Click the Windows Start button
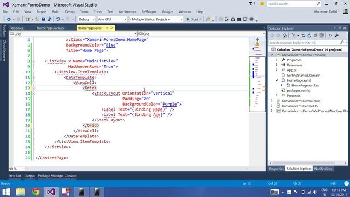350x197 pixels. pos(6,192)
